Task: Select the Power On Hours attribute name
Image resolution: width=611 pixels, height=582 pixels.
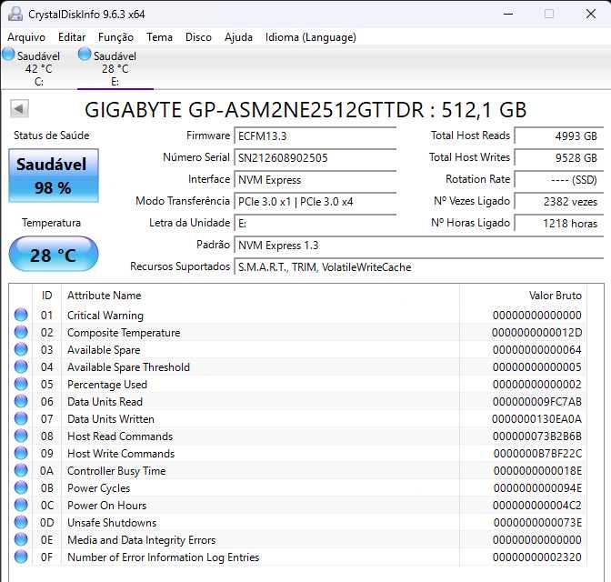Action: click(x=106, y=506)
